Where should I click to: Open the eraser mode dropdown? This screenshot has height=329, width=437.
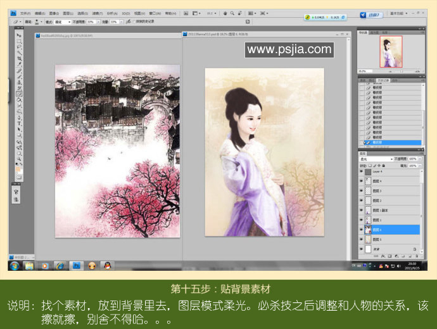pyautogui.click(x=63, y=22)
